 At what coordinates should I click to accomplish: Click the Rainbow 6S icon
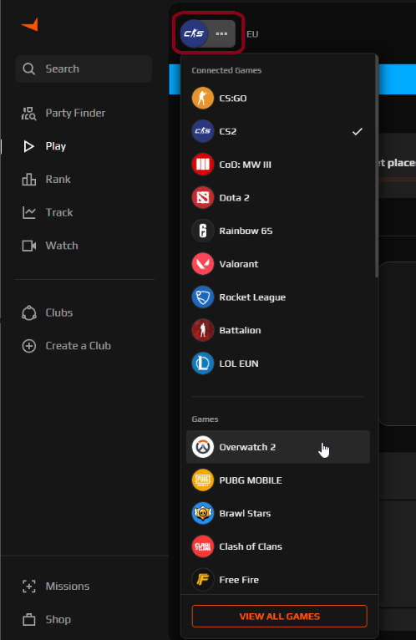202,231
